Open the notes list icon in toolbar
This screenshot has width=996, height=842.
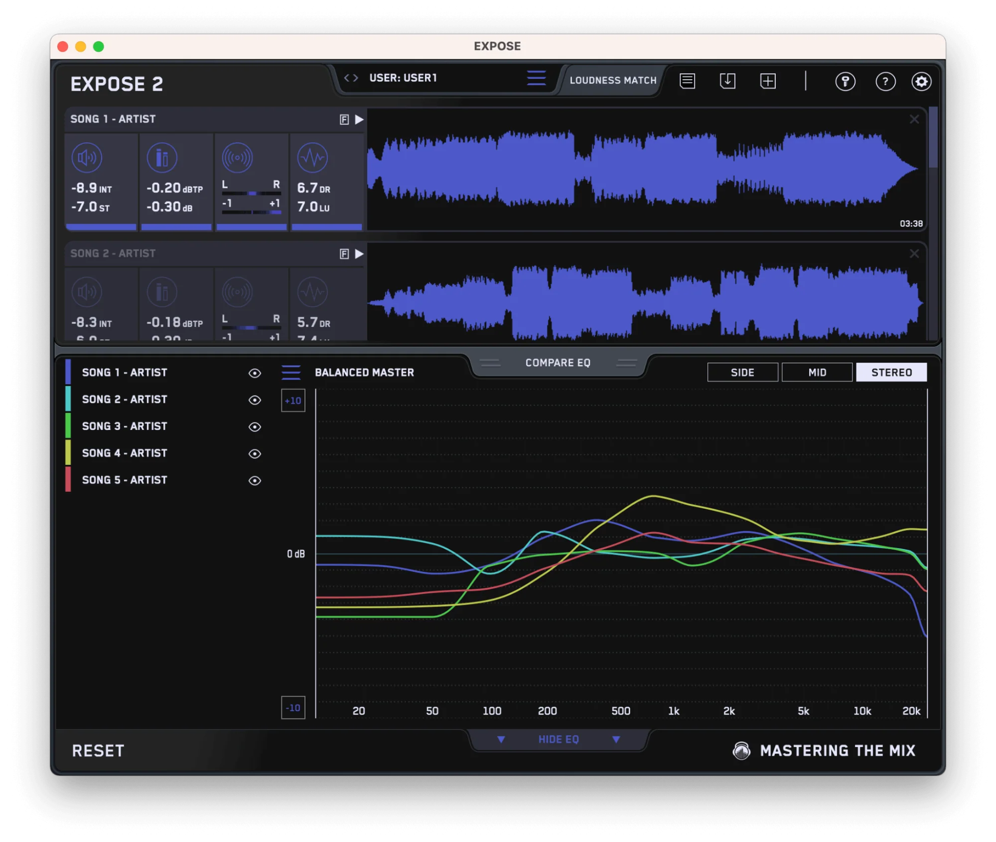tap(687, 81)
